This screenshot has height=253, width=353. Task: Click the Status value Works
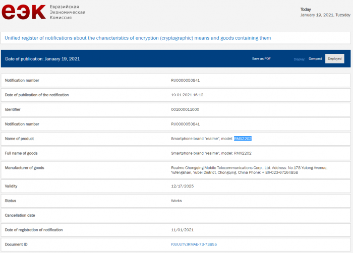coord(177,201)
